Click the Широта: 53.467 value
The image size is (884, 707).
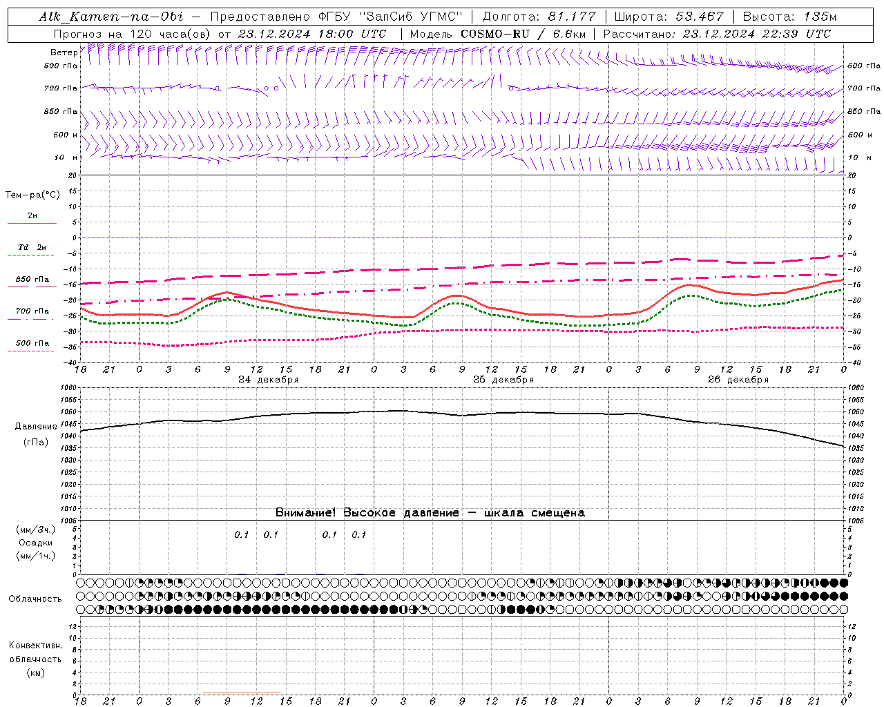(x=669, y=17)
